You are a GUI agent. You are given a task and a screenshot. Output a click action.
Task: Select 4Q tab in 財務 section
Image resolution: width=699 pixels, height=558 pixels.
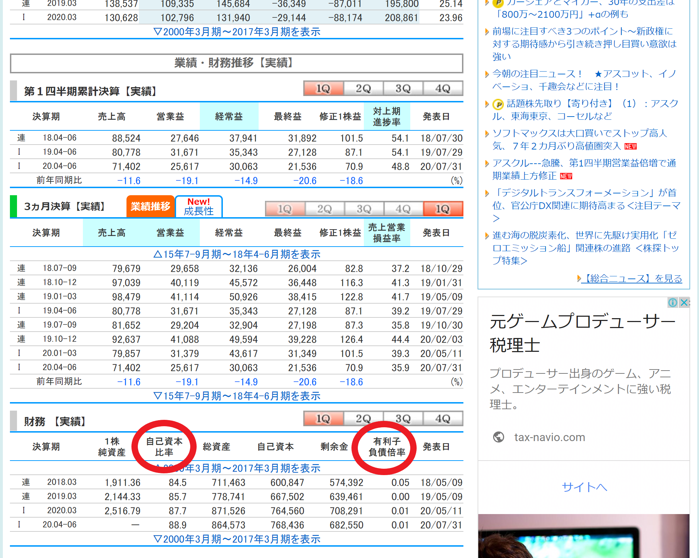pyautogui.click(x=443, y=419)
